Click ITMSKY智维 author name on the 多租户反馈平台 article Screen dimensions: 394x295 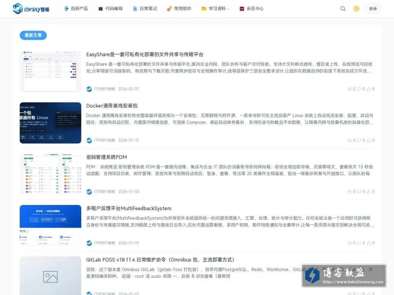coord(104,243)
